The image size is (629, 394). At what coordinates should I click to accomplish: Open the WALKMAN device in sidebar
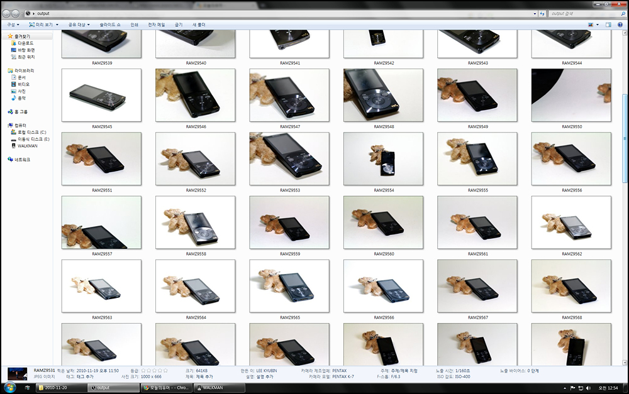pyautogui.click(x=27, y=146)
